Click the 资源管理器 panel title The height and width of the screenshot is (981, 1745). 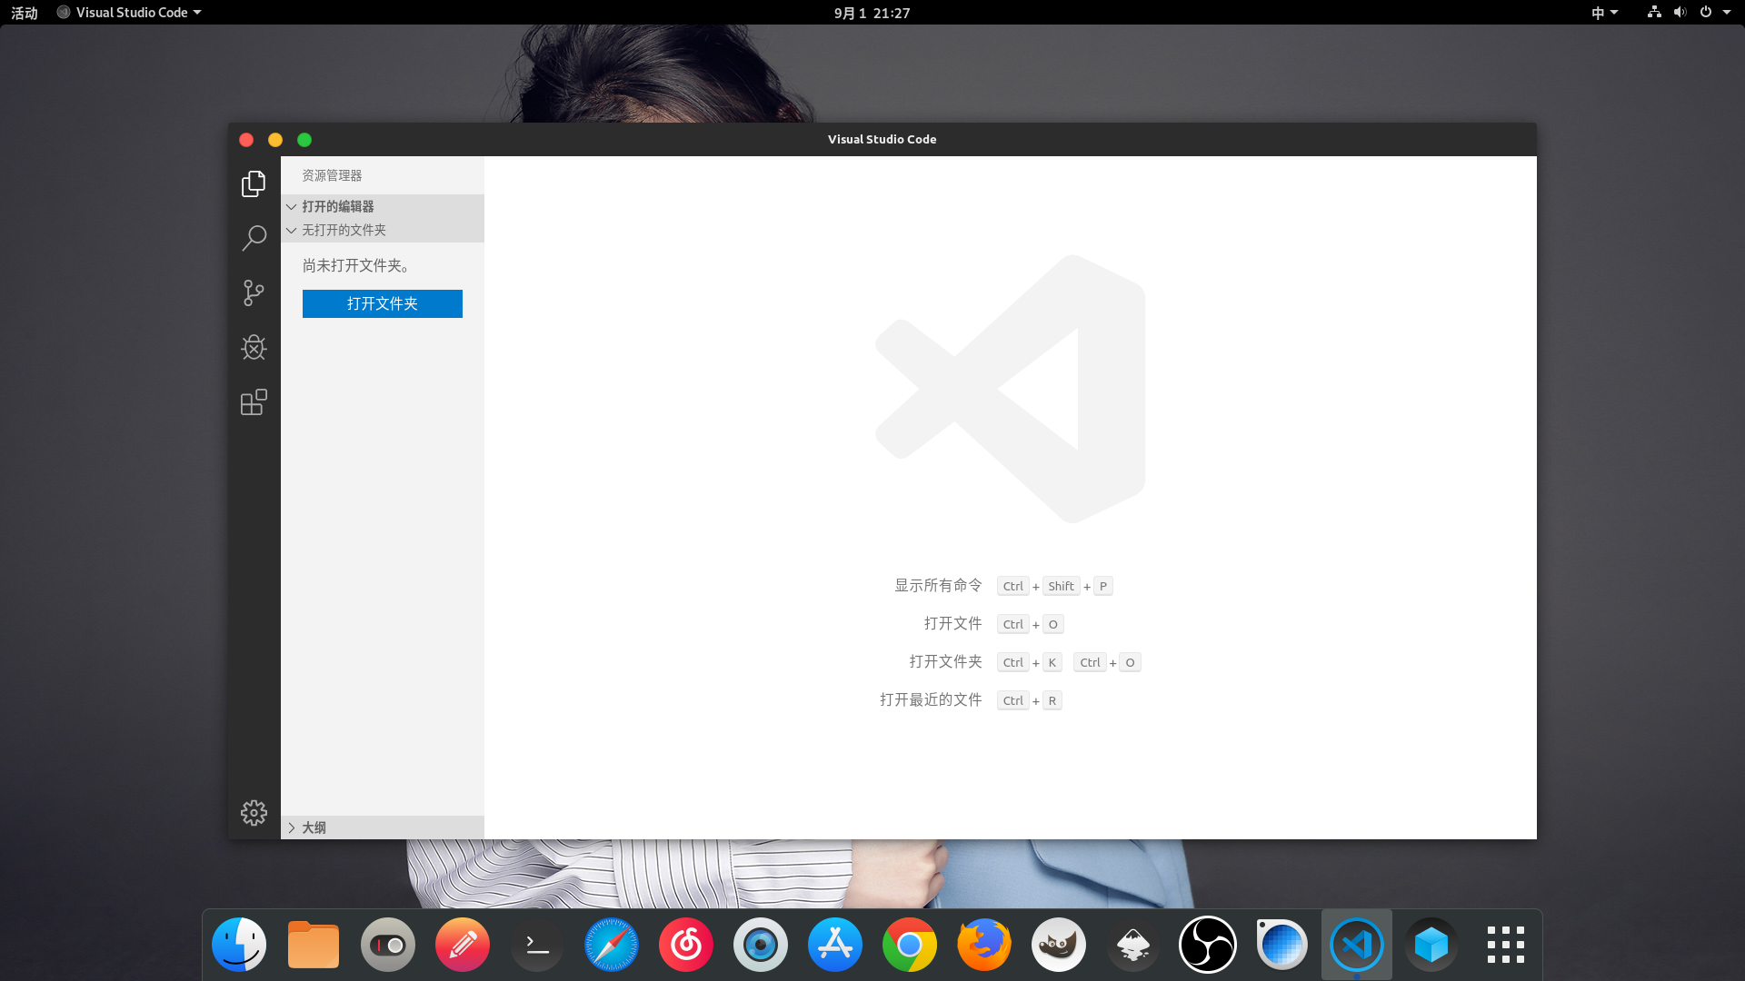pos(332,175)
